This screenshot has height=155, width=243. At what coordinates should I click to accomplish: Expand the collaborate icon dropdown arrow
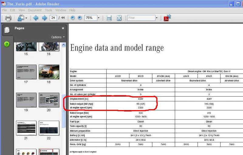26,18
